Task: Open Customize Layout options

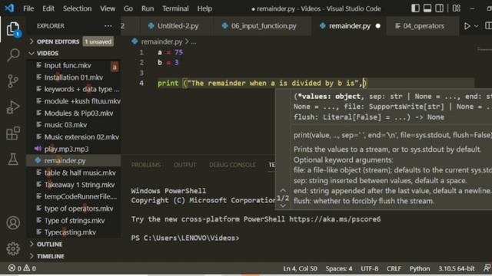Action: coord(456,8)
